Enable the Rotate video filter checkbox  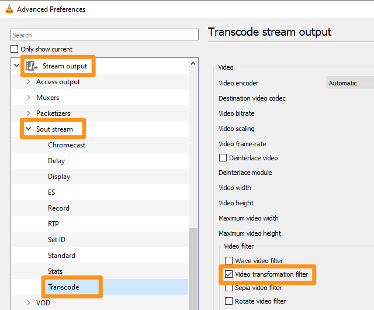[x=228, y=301]
